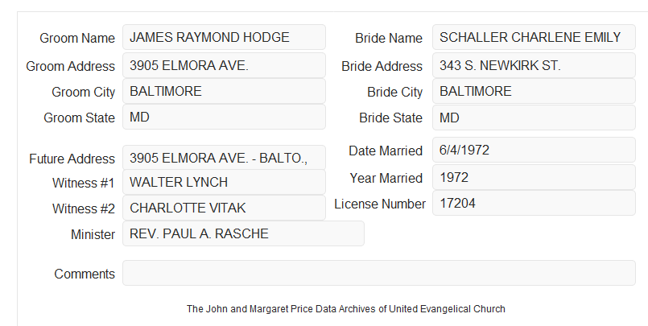Focus the Bride City field

point(534,91)
